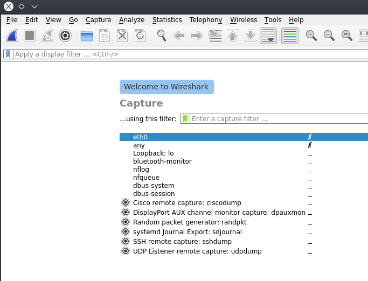The width and height of the screenshot is (368, 281).
Task: Click the Resize columns icon
Action: [x=363, y=36]
